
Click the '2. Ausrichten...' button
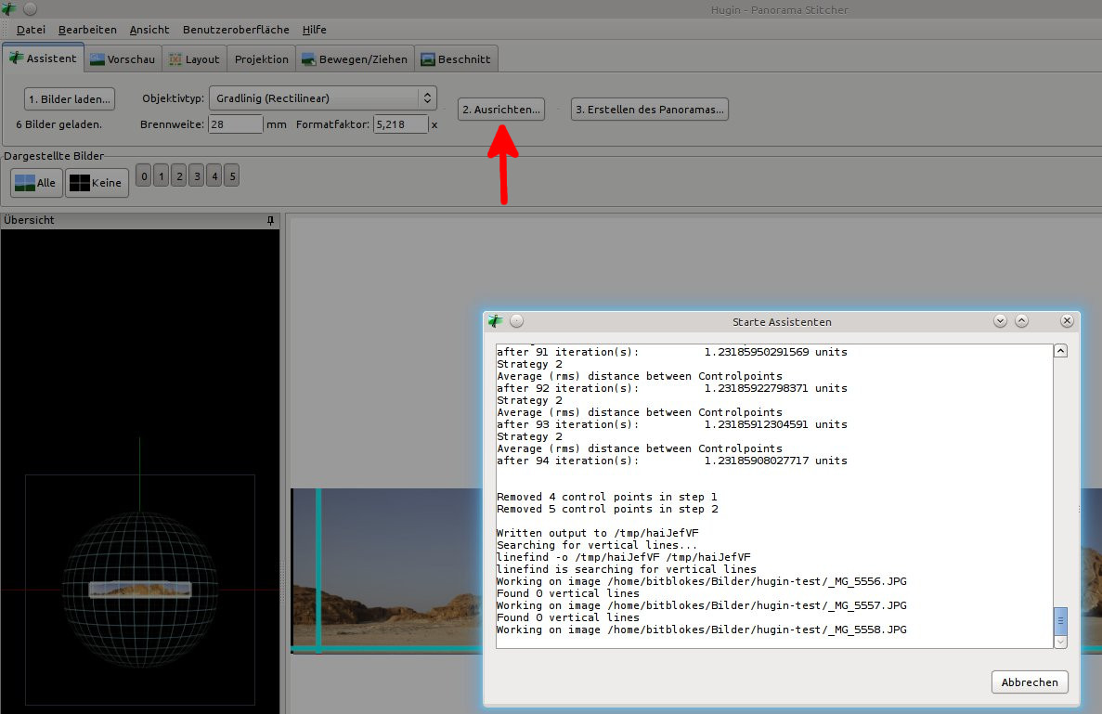[501, 109]
